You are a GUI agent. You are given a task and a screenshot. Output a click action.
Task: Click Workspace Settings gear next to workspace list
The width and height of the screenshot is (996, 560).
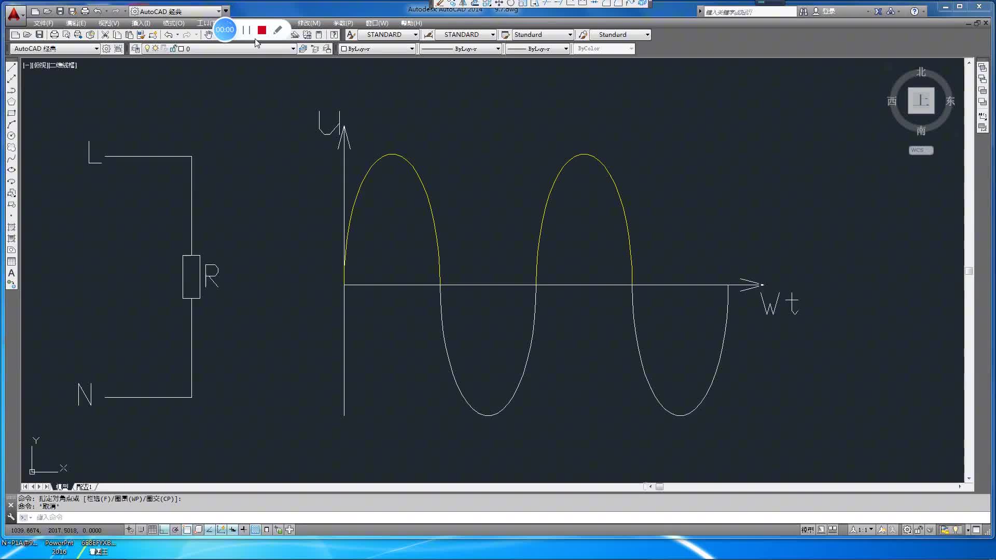[106, 49]
